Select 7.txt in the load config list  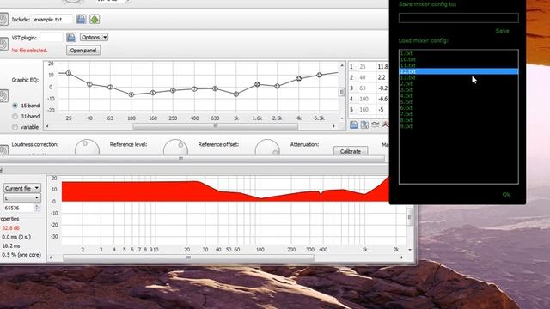(x=458, y=114)
